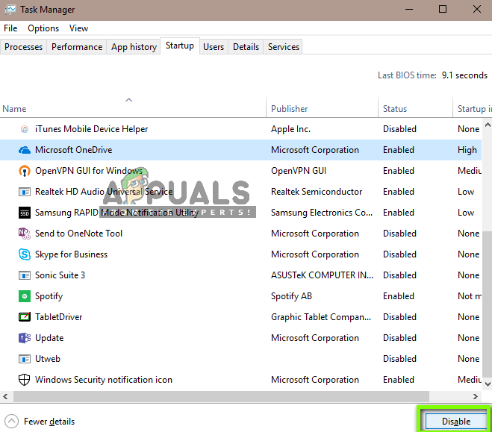Click the Send to OneNote Tool icon
Viewport: 492px width, 432px height.
point(25,234)
